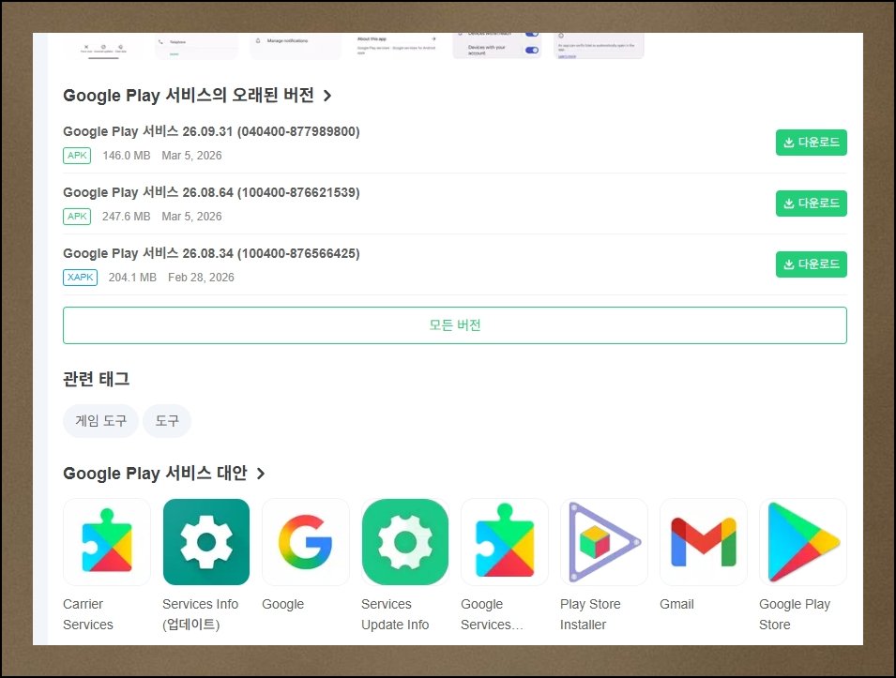Click the Services Update Info label
Screen dimensions: 896x678
click(x=395, y=614)
